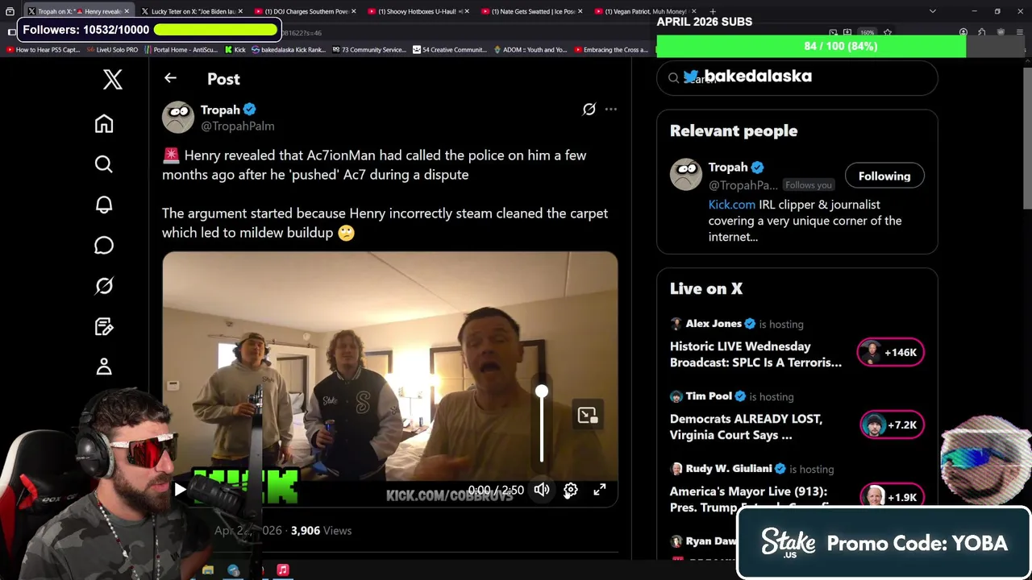
Task: Open 54 Creative Communit bookmark
Action: click(449, 50)
